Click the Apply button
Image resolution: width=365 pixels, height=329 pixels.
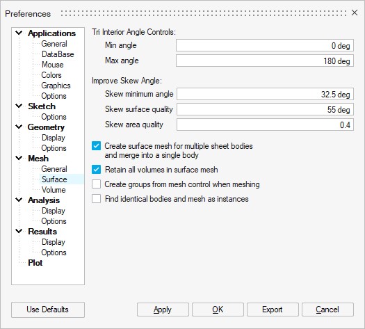(163, 310)
